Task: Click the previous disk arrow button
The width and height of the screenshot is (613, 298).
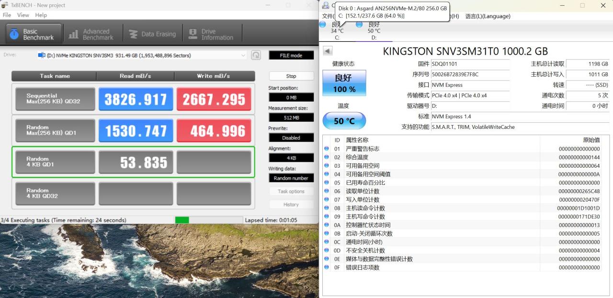Action: (x=328, y=51)
